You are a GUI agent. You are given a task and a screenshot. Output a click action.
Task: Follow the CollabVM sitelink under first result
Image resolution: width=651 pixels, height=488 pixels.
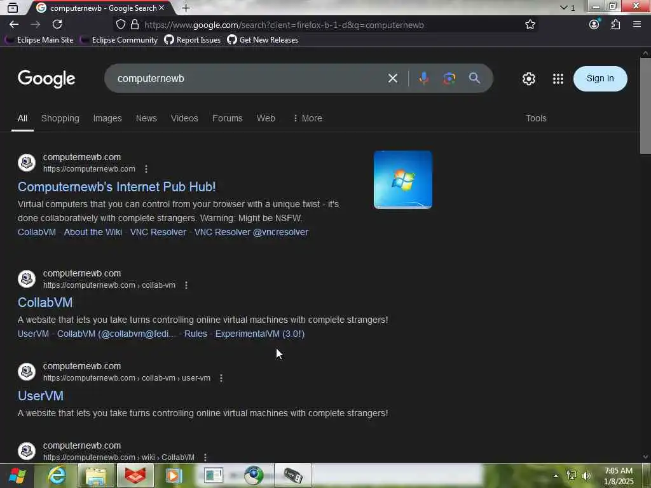tap(36, 232)
